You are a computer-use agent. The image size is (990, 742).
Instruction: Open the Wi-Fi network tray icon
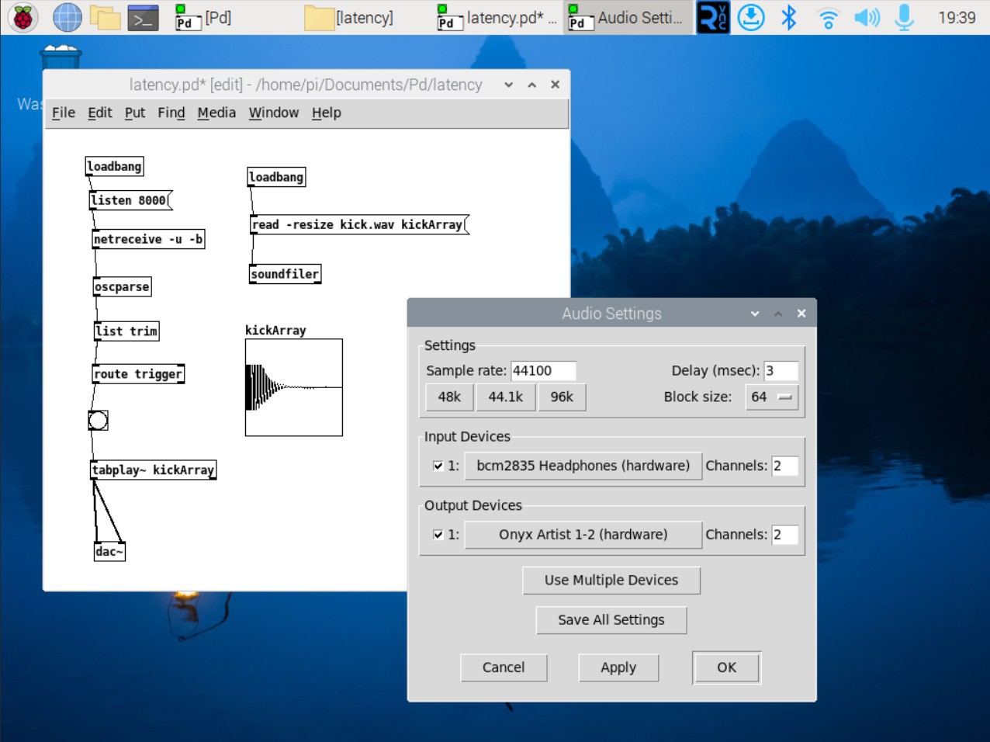(828, 17)
